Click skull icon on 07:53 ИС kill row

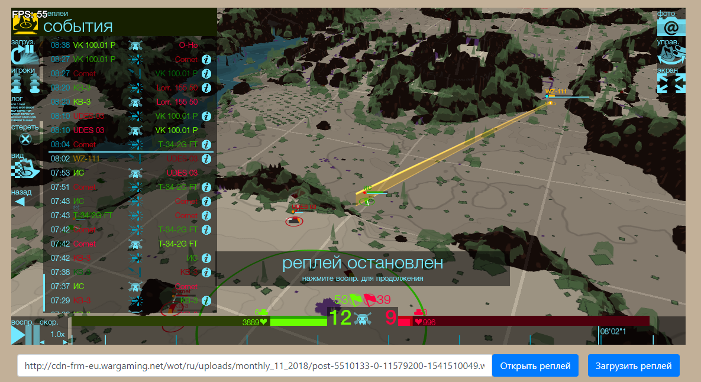[135, 173]
